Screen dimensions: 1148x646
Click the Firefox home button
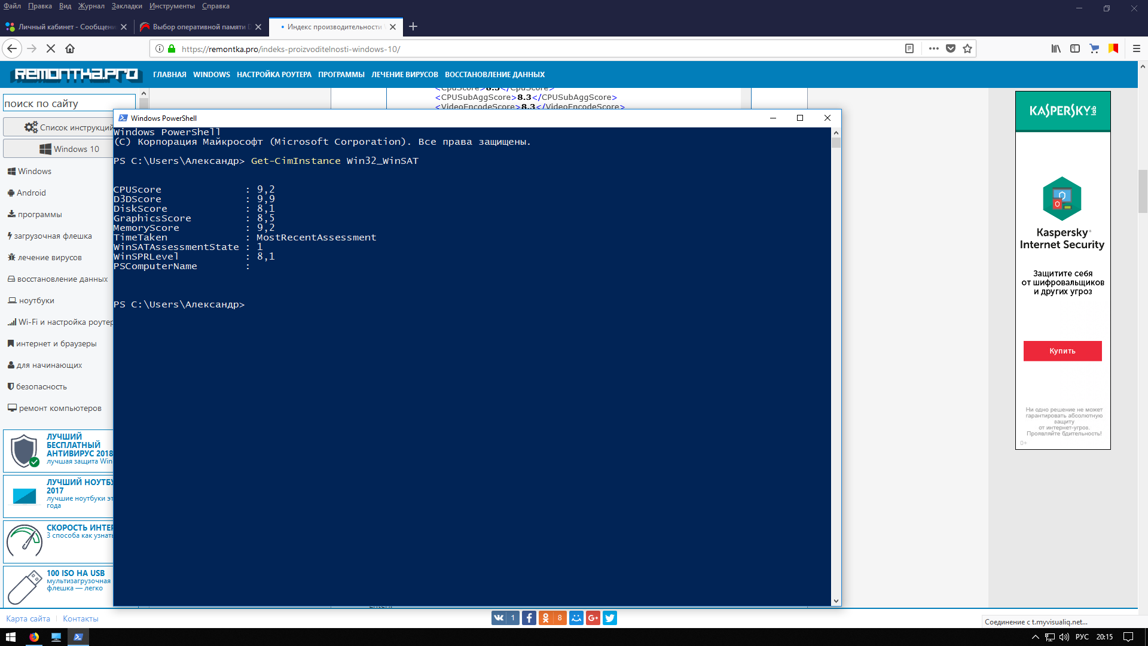click(x=70, y=49)
